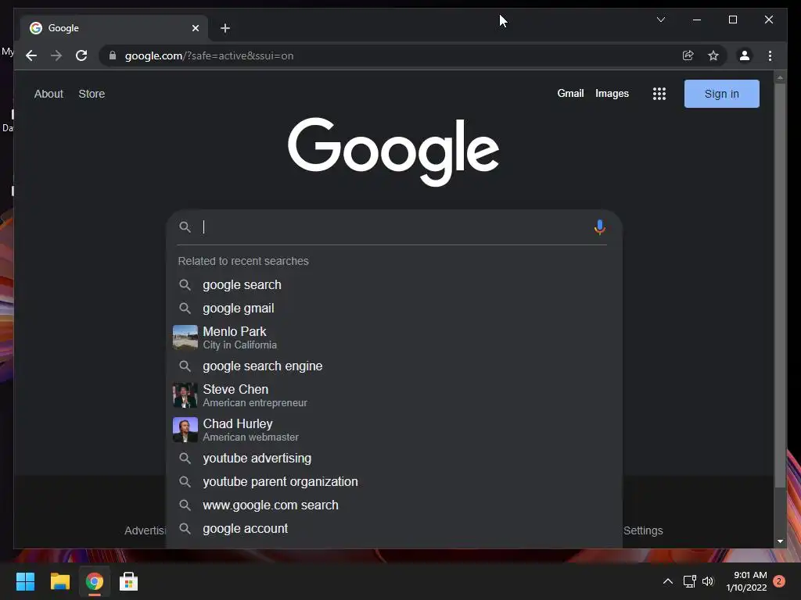Close the Google tab
The height and width of the screenshot is (600, 801).
(195, 28)
